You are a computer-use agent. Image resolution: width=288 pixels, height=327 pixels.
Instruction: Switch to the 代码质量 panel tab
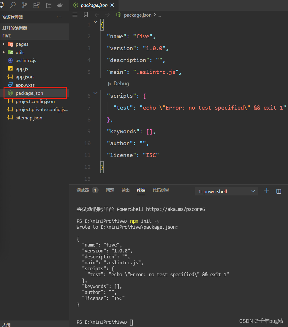click(161, 190)
